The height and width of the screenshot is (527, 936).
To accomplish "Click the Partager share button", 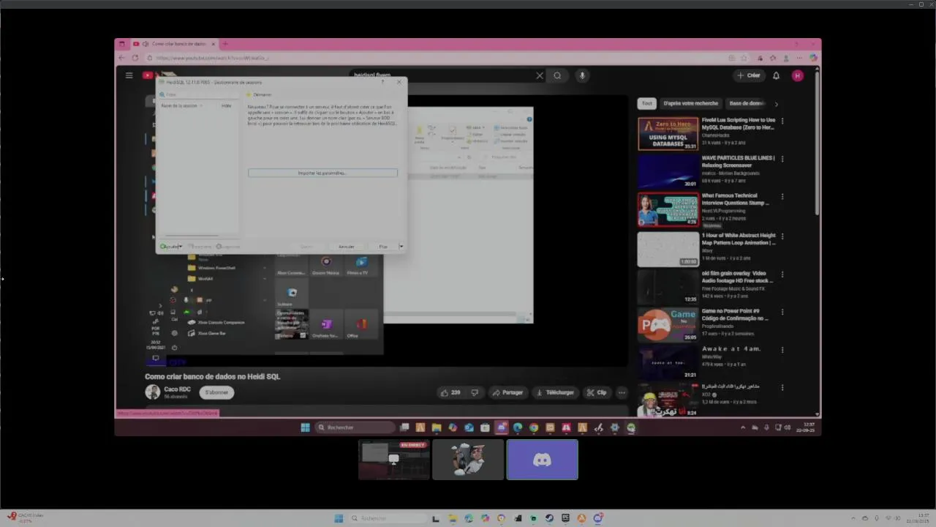I will coord(507,392).
